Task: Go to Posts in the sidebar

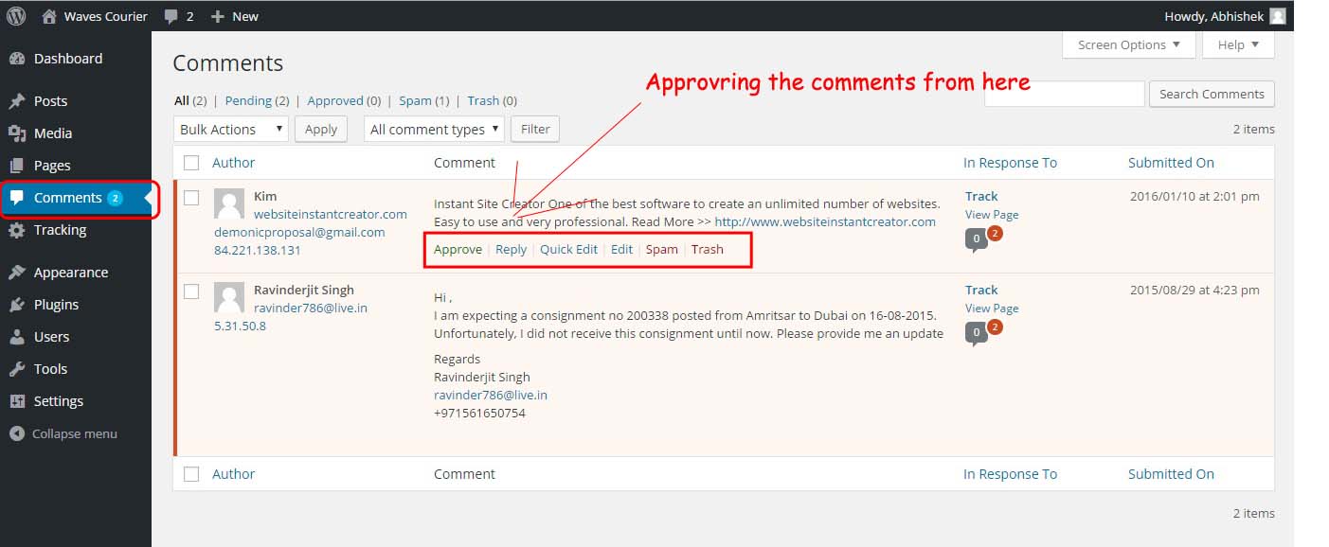Action: click(51, 101)
